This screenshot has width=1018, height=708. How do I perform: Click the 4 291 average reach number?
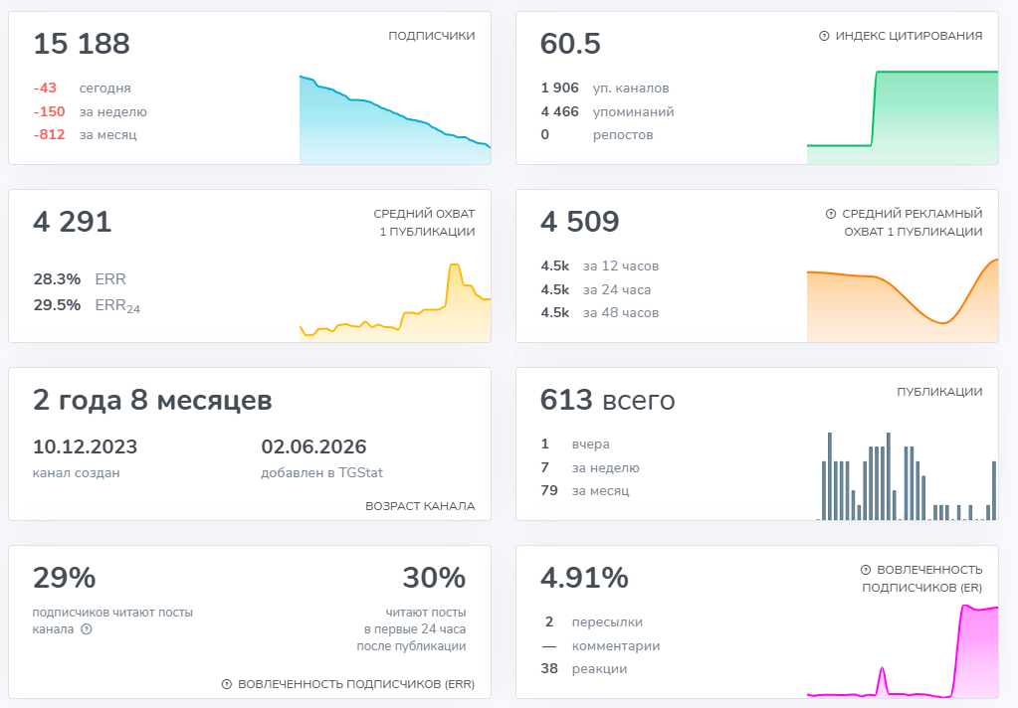(x=73, y=222)
